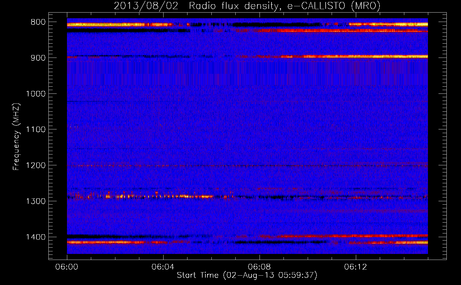Viewport: 461px width, 285px height.
Task: Click the 1000 frequency tick label
Action: [35, 94]
